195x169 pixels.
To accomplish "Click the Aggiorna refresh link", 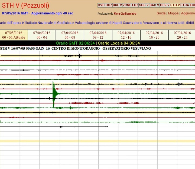I will point(188,13).
